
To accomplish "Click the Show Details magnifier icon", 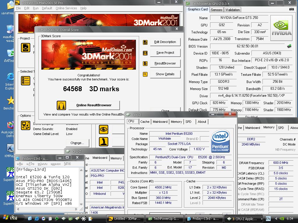I will click(x=145, y=74).
